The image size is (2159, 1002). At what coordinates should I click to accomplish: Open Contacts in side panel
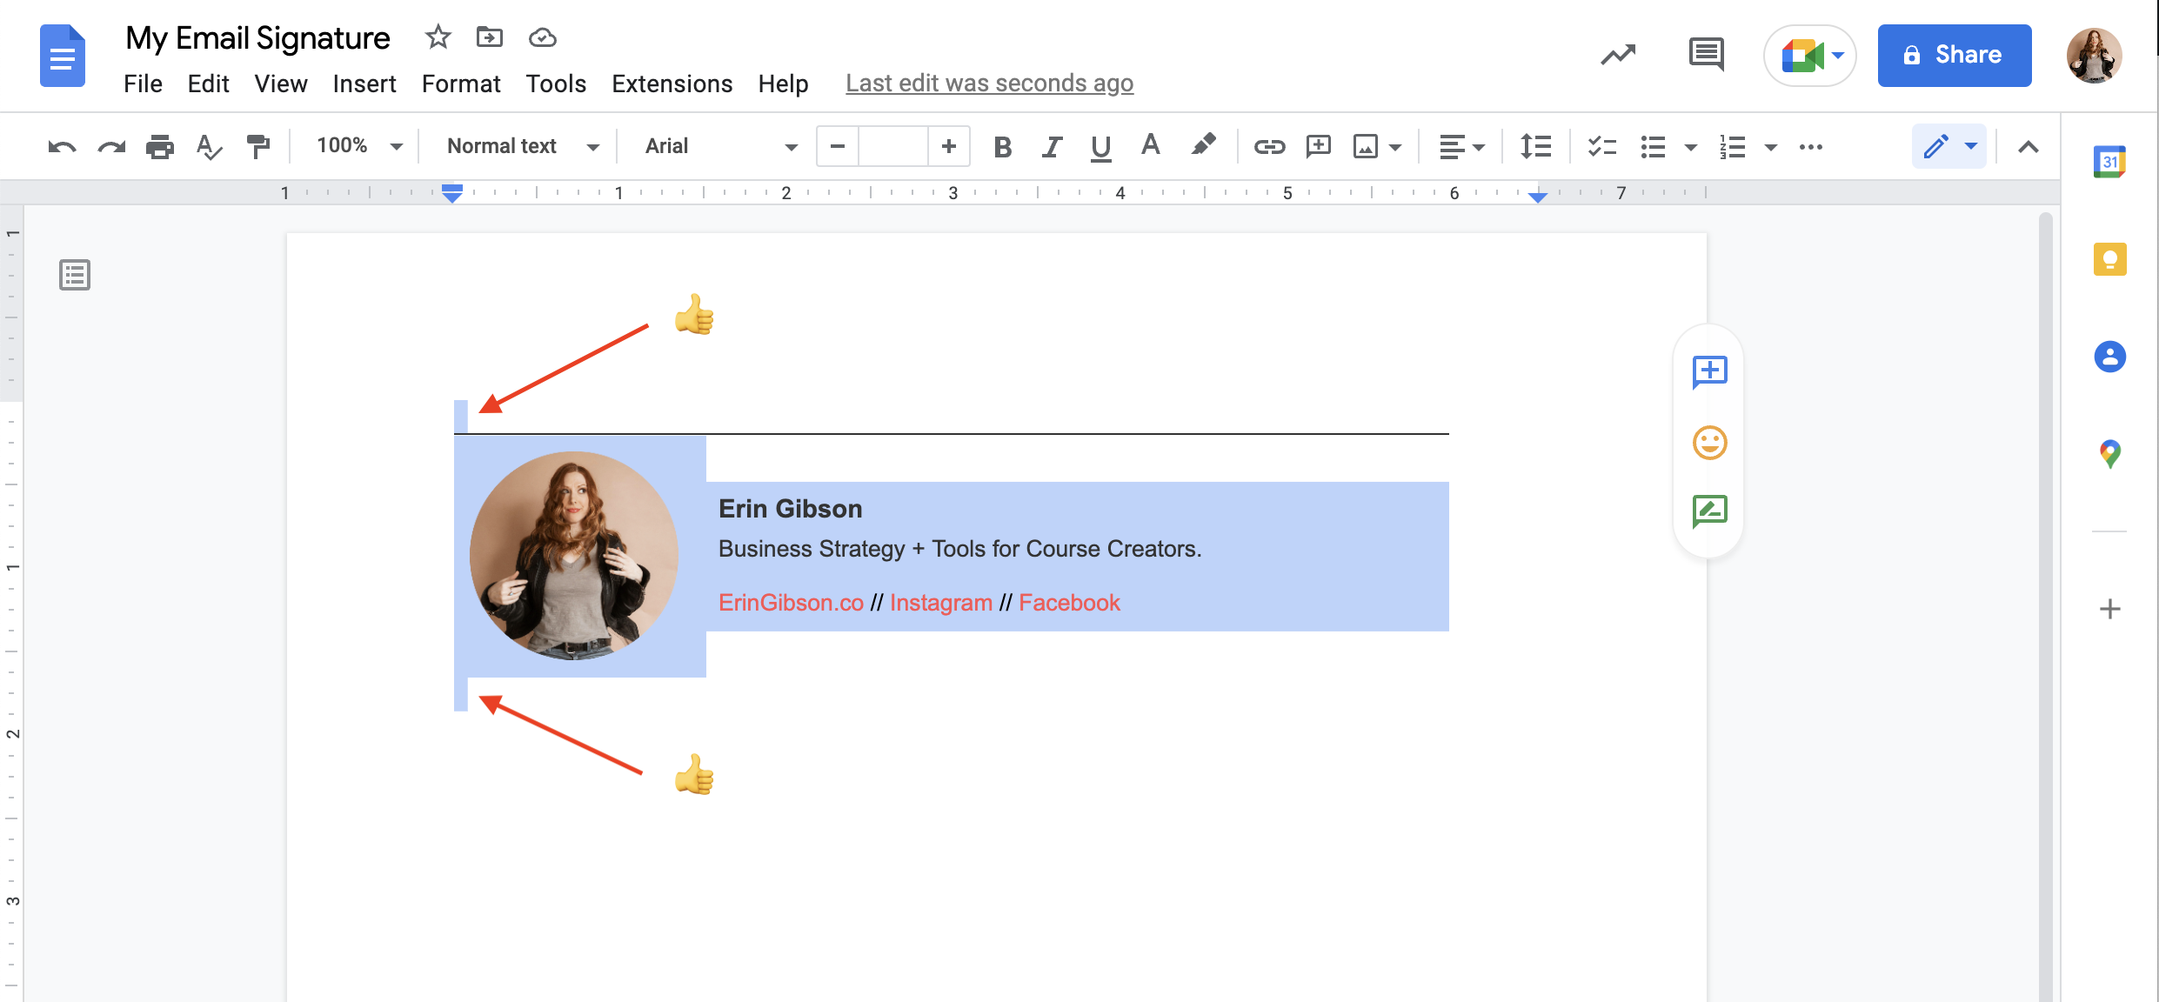tap(2109, 357)
